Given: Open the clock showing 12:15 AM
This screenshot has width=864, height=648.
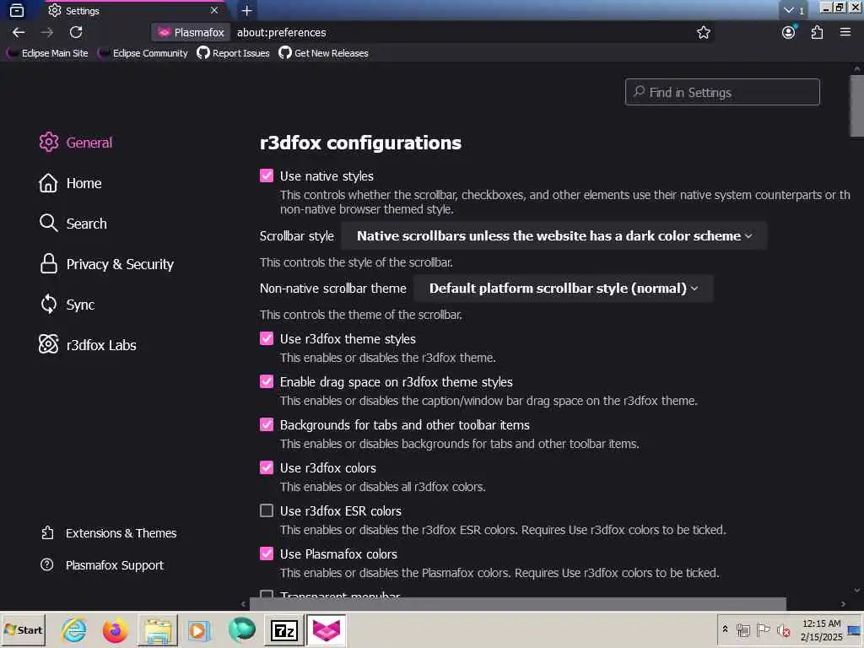Looking at the screenshot, I should pyautogui.click(x=821, y=629).
